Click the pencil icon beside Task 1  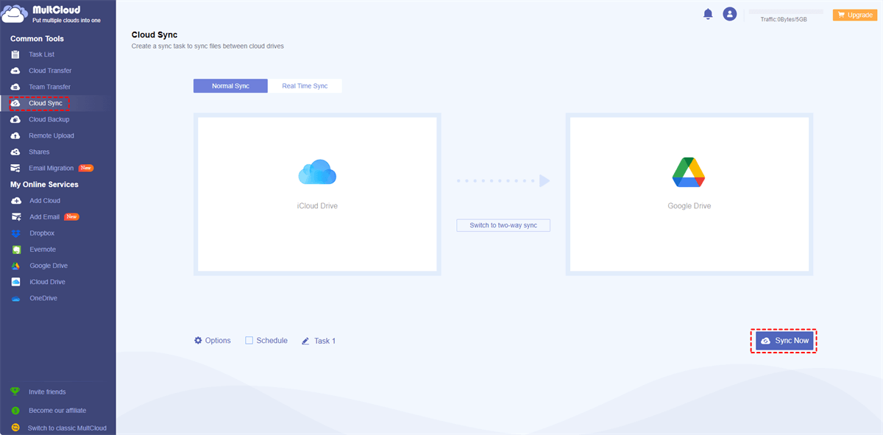(305, 341)
